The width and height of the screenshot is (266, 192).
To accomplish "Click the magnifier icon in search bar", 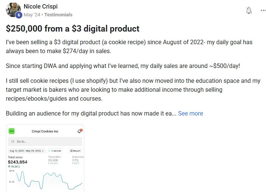I will click(13, 141).
